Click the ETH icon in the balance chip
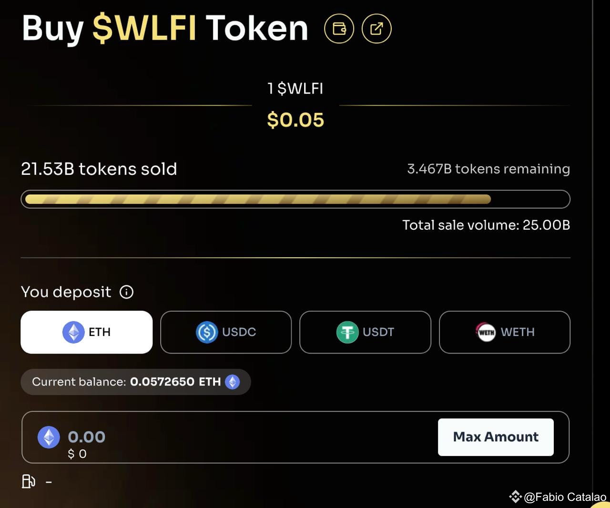Screen dimensions: 610x508 pyautogui.click(x=233, y=382)
